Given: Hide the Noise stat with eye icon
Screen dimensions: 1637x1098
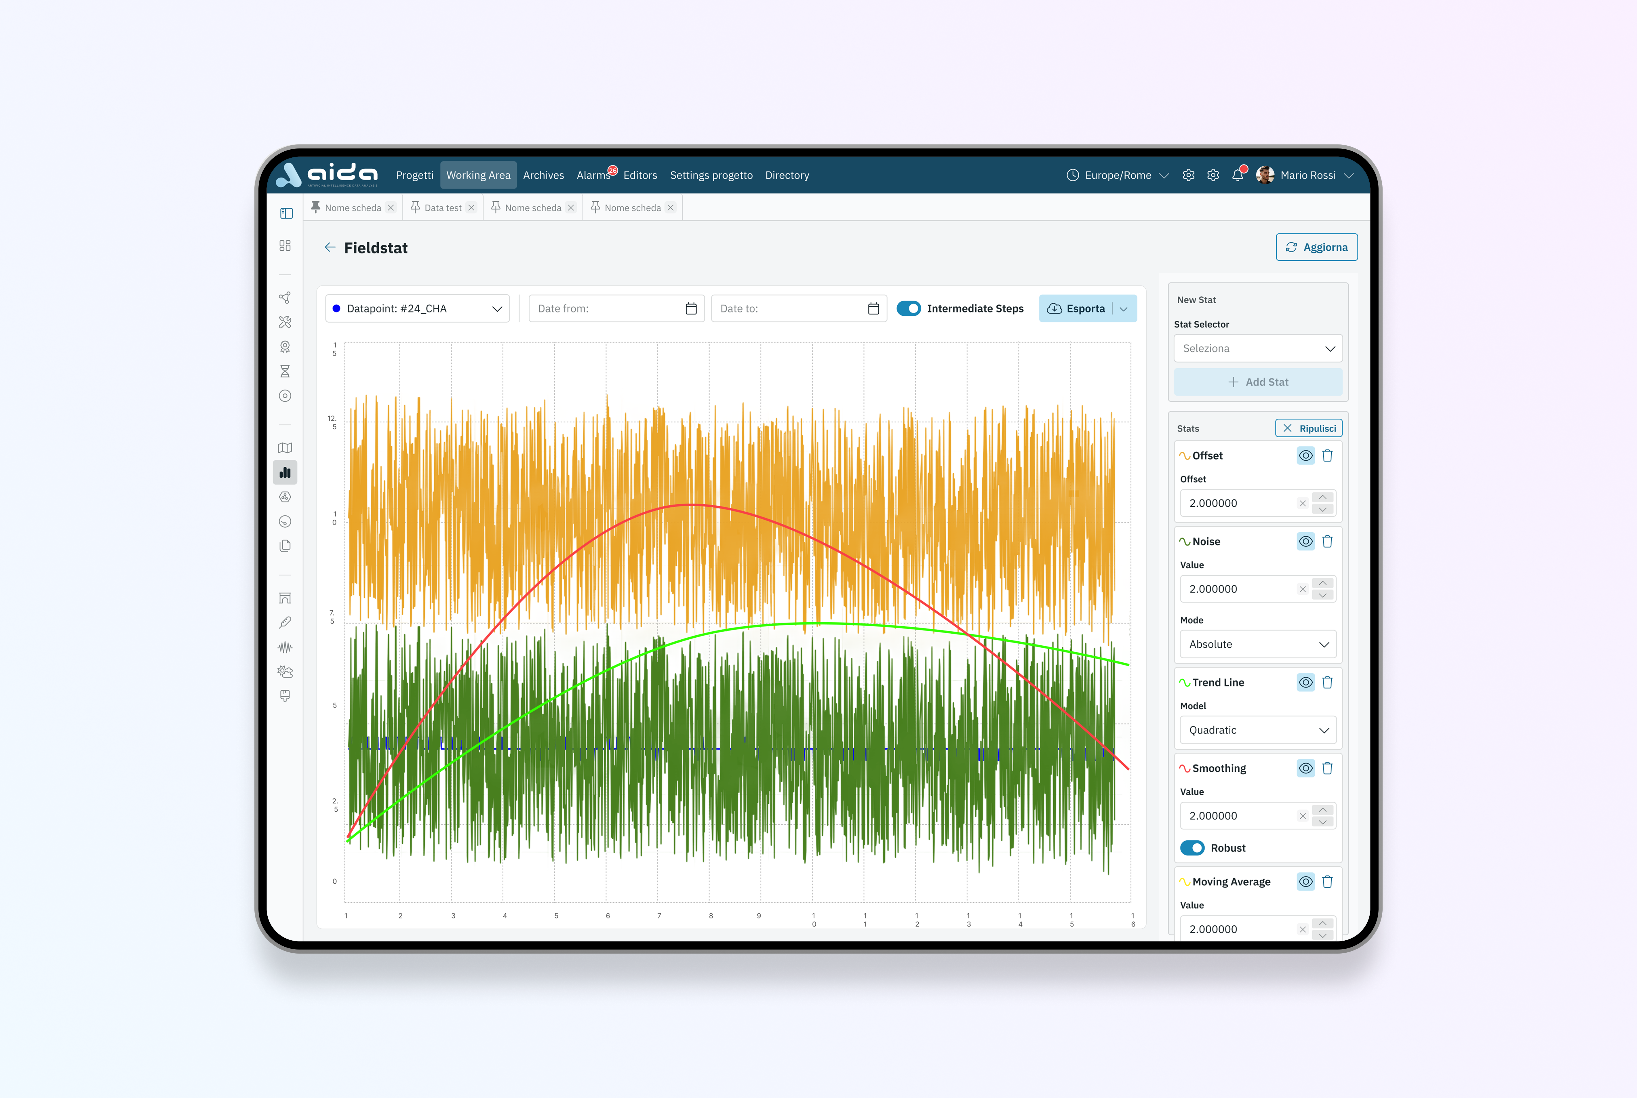Looking at the screenshot, I should [x=1306, y=541].
